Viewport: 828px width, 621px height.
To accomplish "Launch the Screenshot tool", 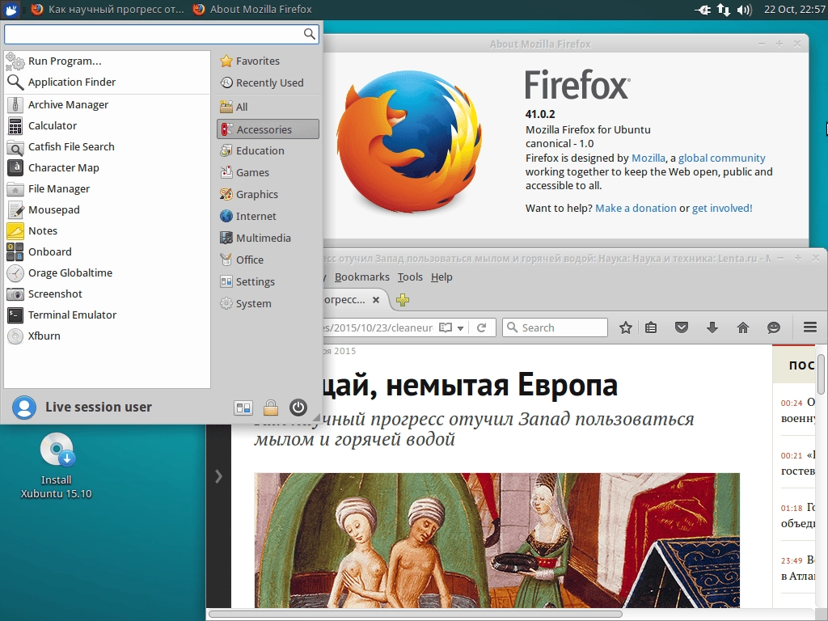I will click(108, 294).
